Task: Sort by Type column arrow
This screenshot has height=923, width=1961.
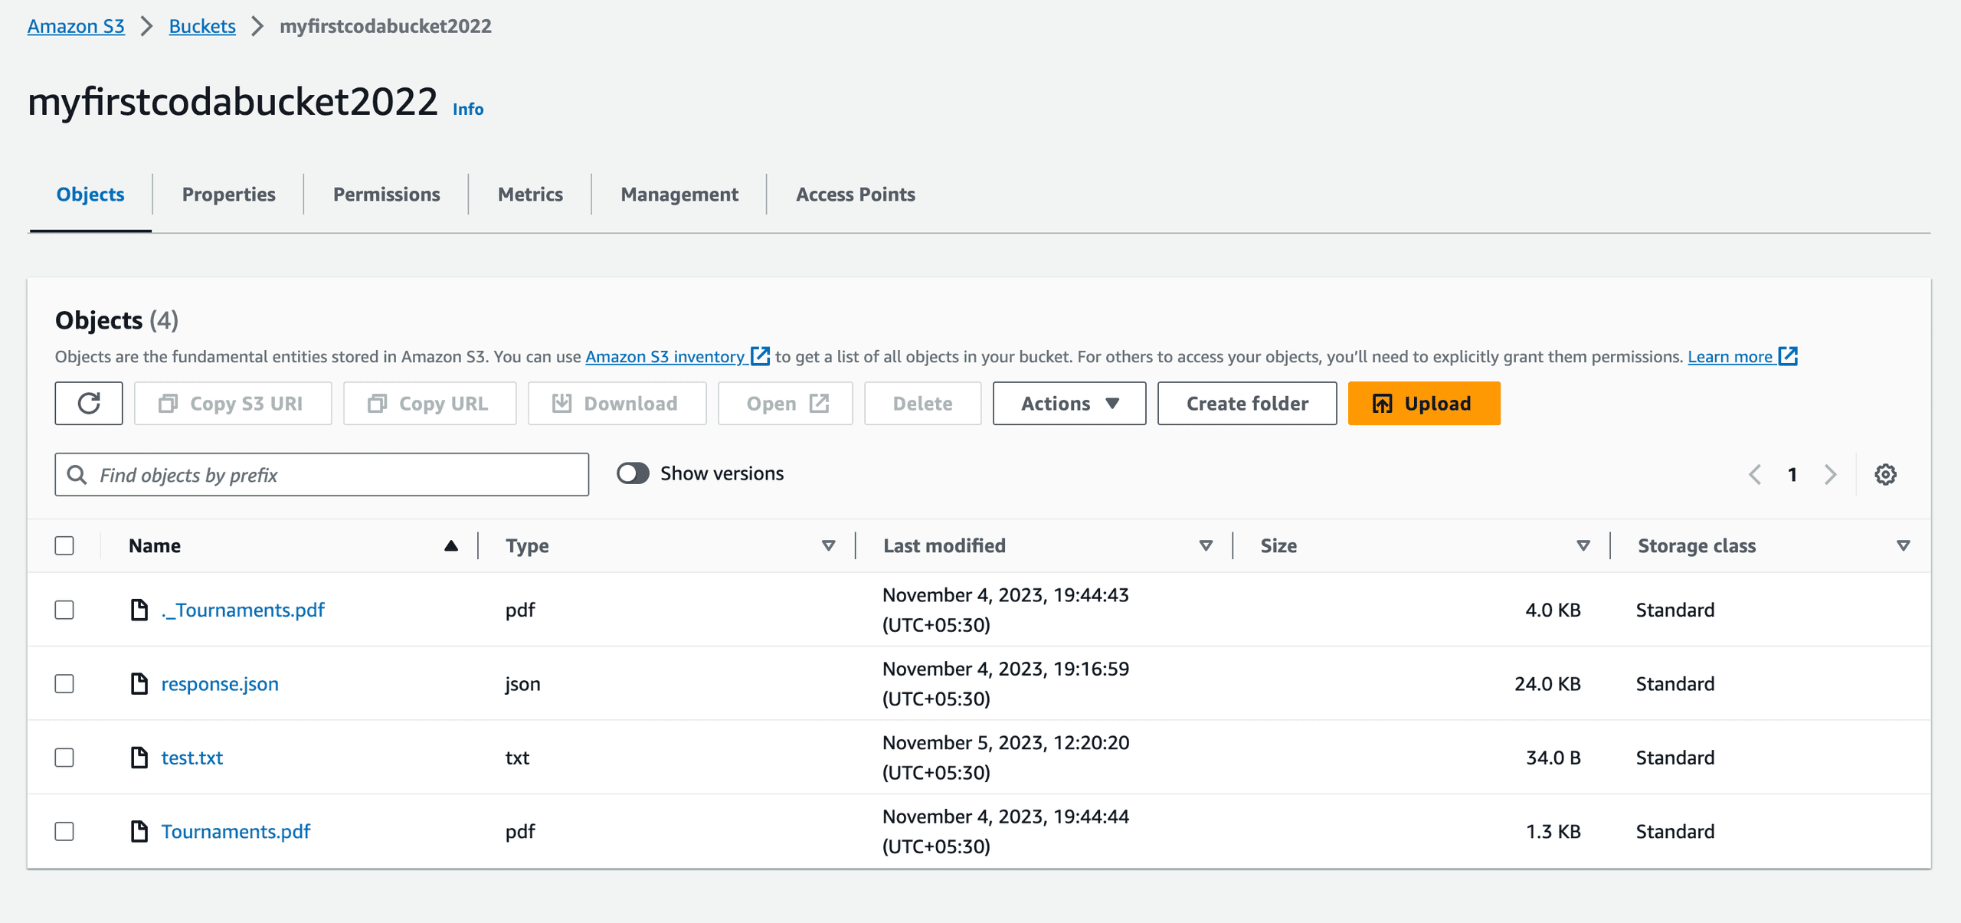Action: (828, 545)
